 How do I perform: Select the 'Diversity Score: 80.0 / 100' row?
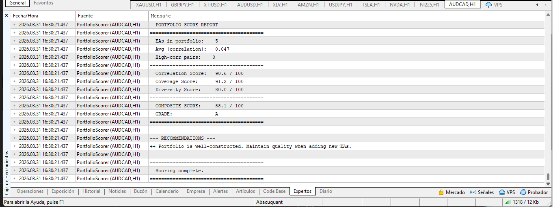pyautogui.click(x=277, y=90)
